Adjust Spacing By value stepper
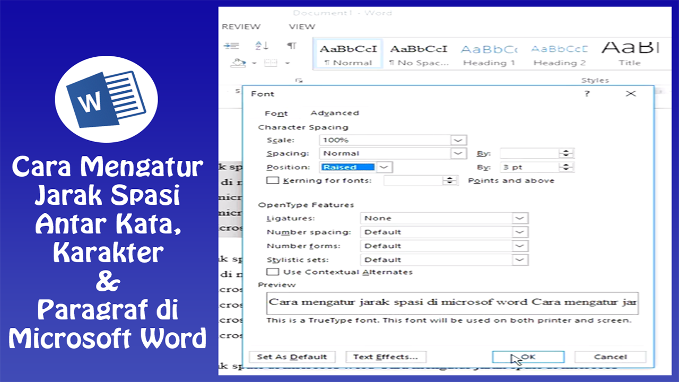The height and width of the screenshot is (382, 679). tap(567, 153)
